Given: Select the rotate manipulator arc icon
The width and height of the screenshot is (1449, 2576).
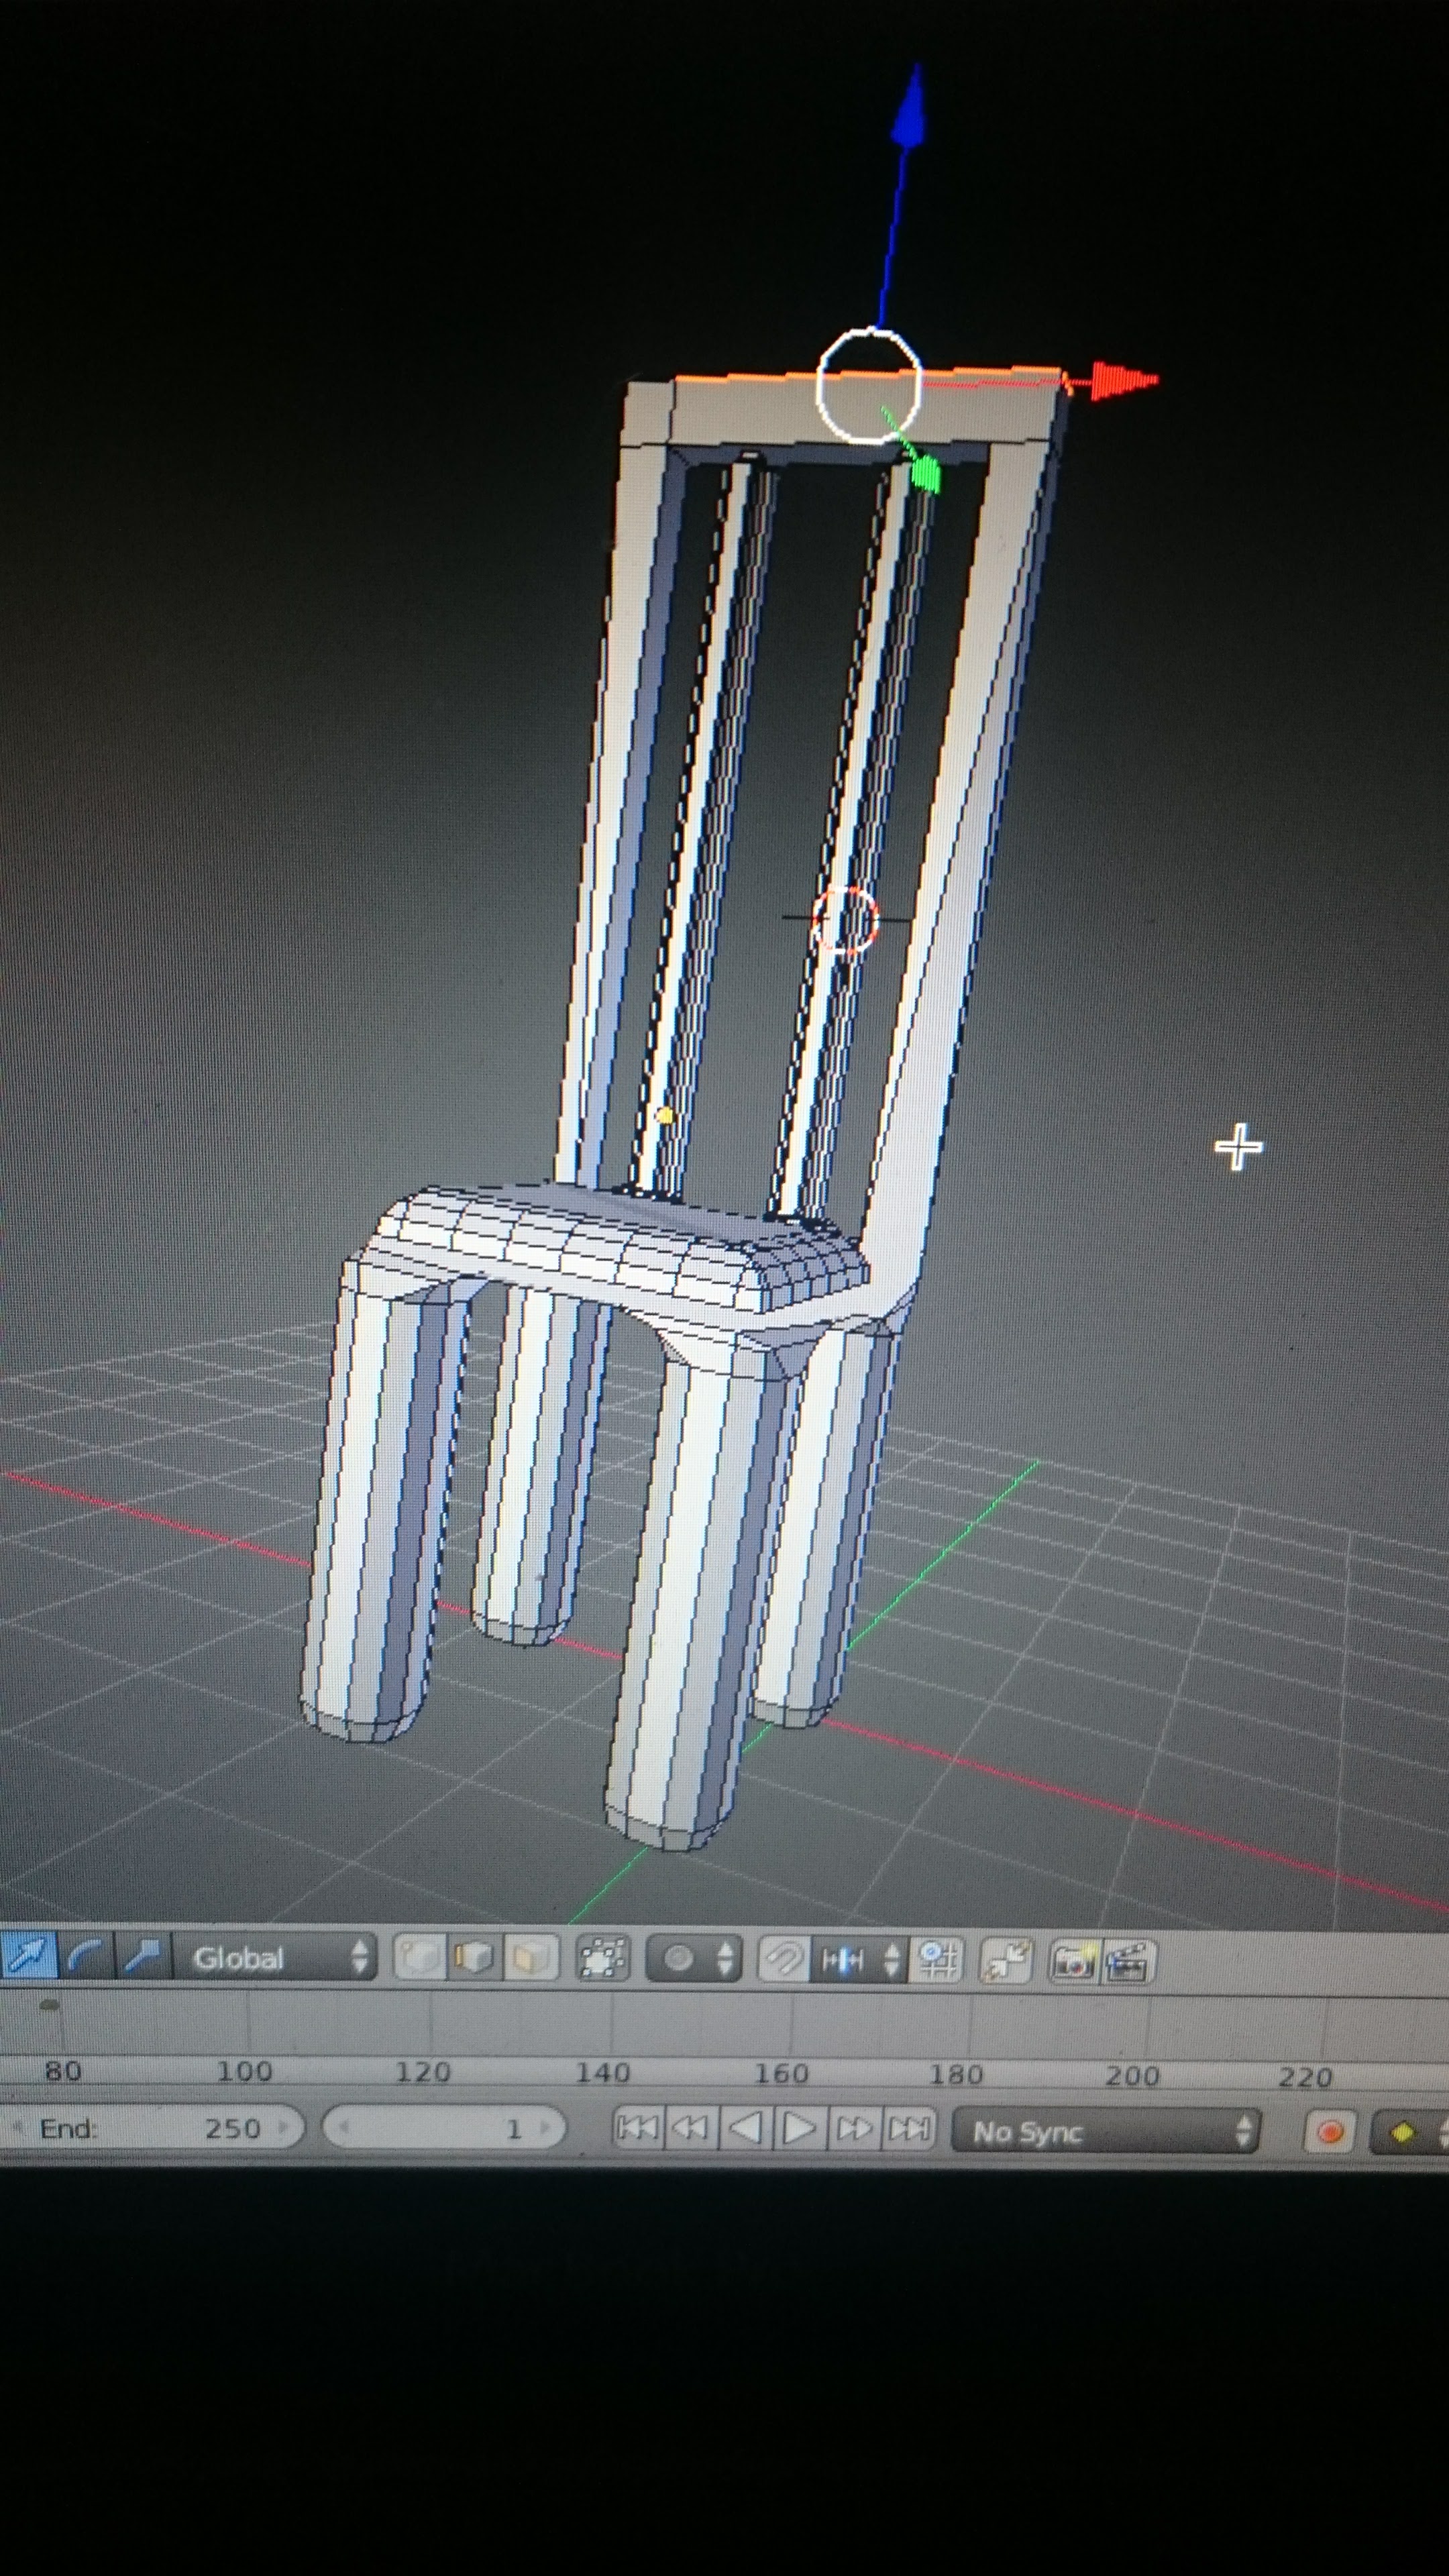Looking at the screenshot, I should (x=86, y=1957).
